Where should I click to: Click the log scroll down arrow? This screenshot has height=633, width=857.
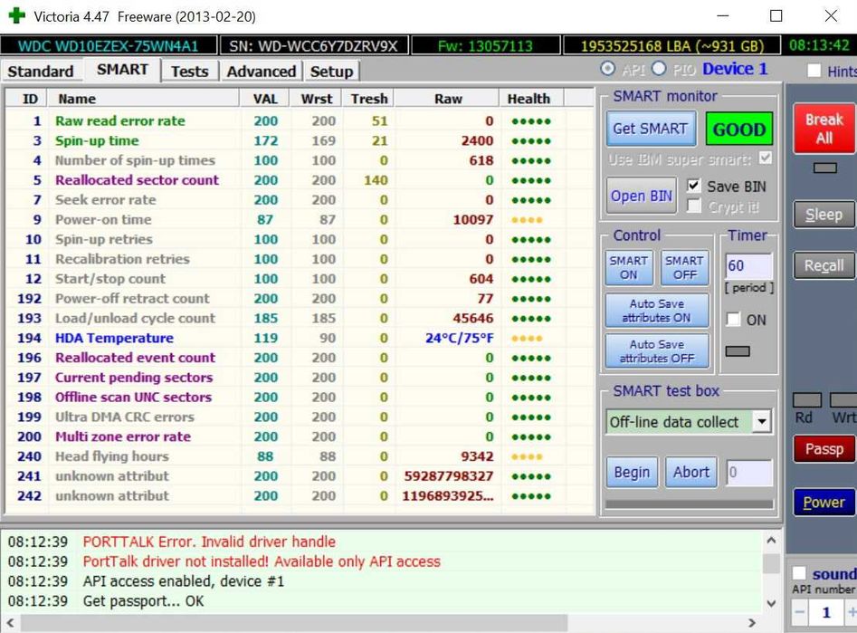[771, 603]
